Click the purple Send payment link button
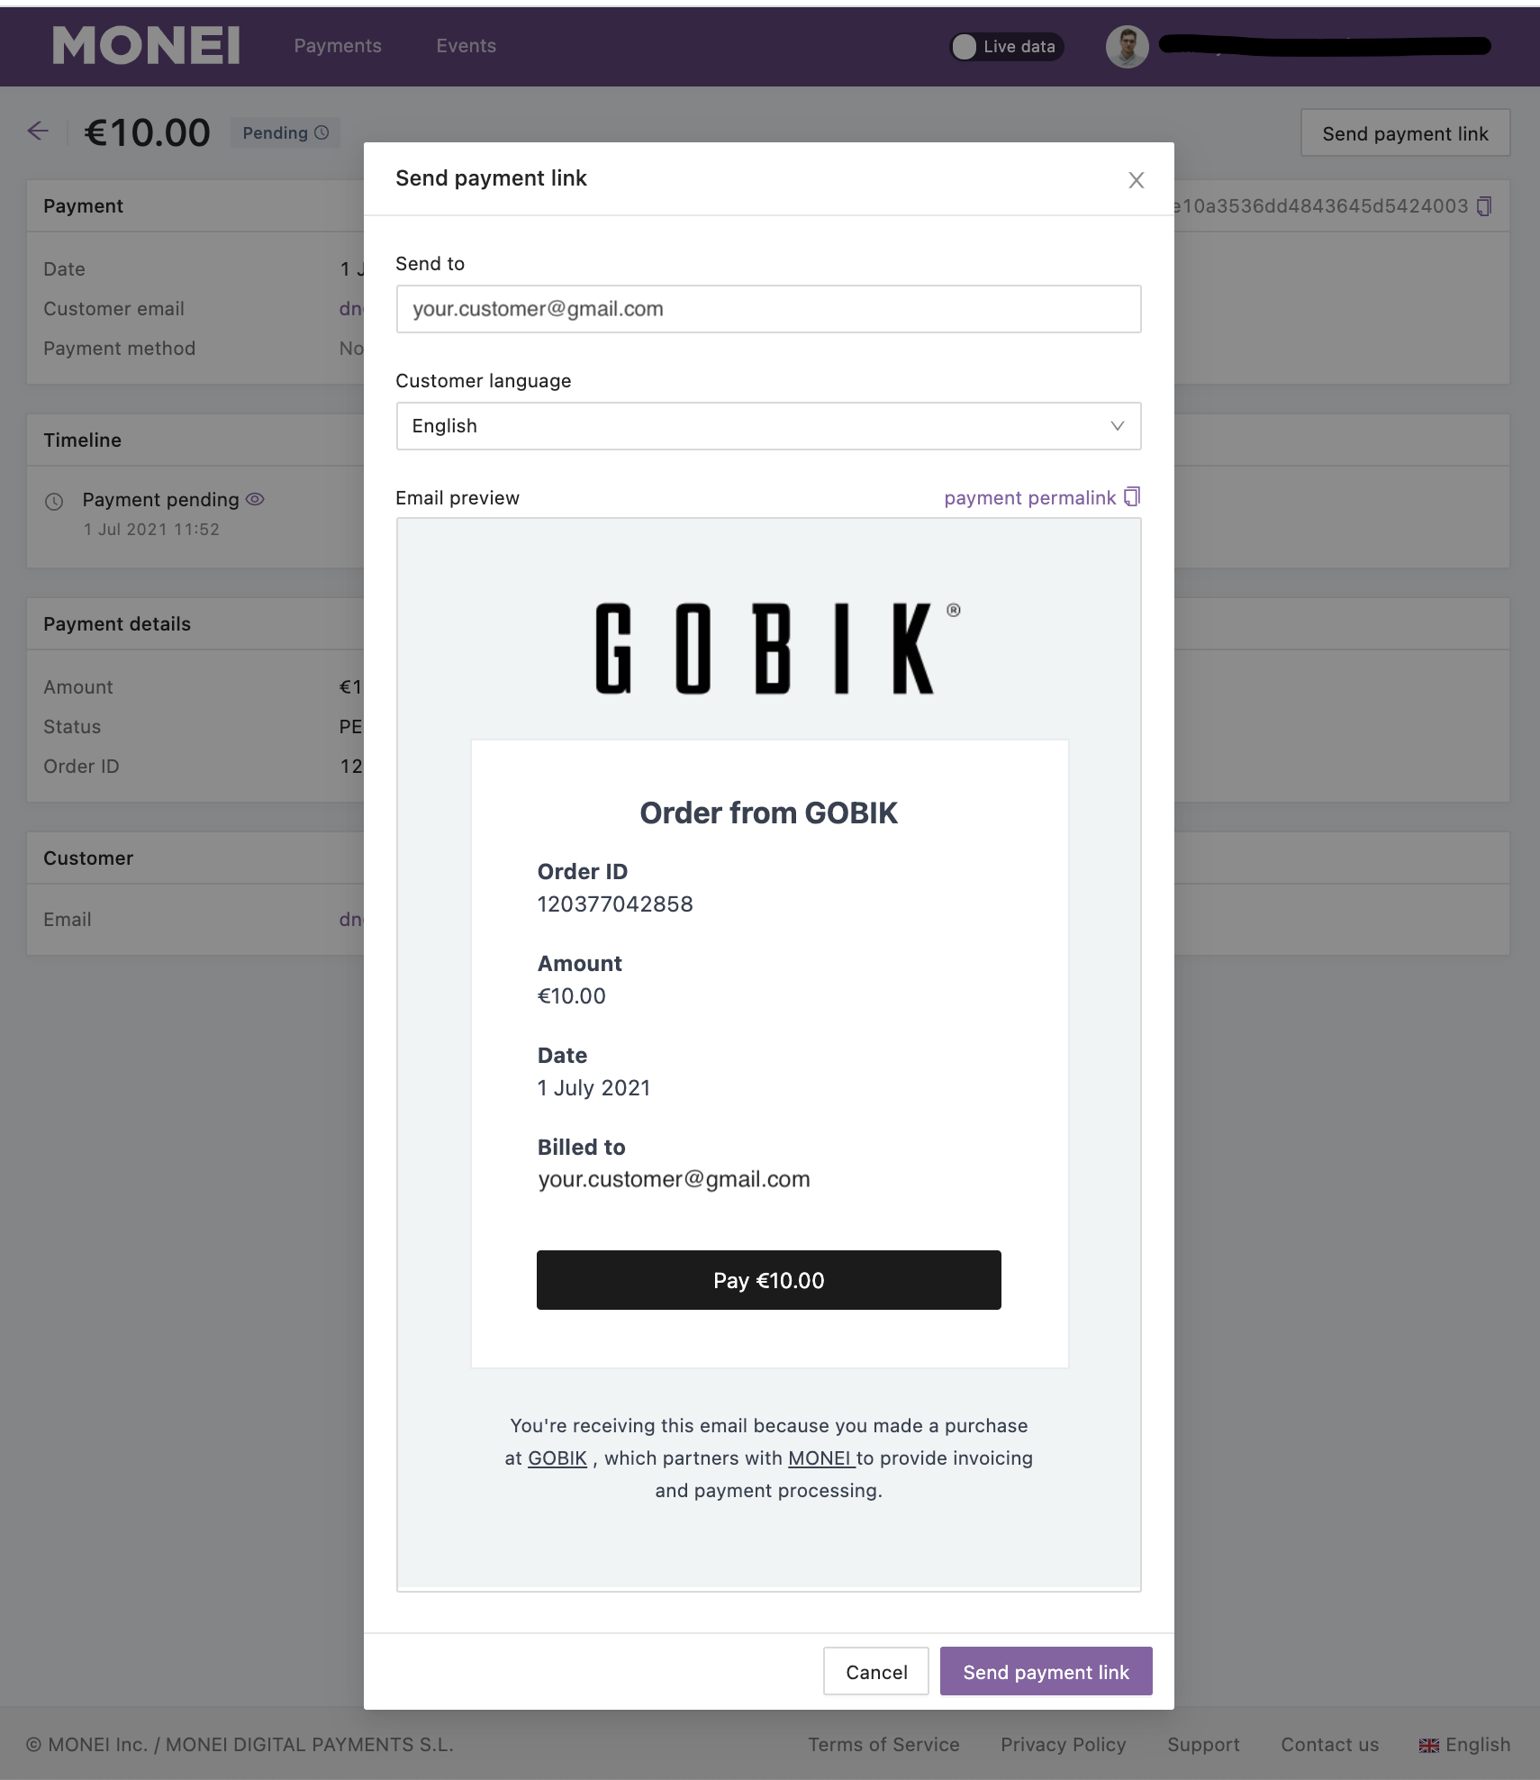1540x1780 pixels. [x=1046, y=1671]
